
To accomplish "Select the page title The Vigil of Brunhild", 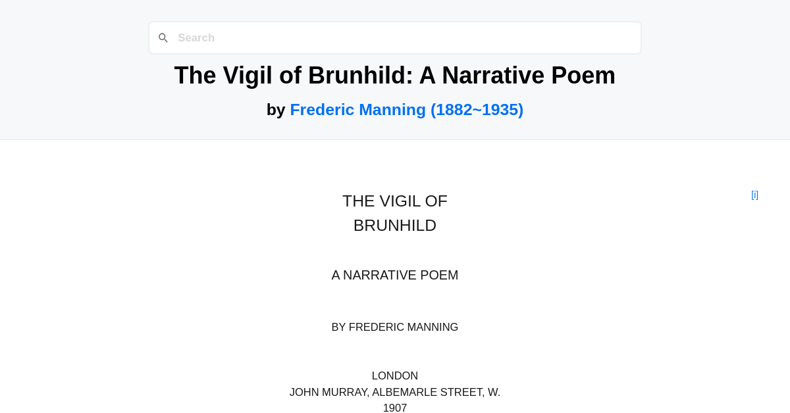I will click(x=394, y=75).
